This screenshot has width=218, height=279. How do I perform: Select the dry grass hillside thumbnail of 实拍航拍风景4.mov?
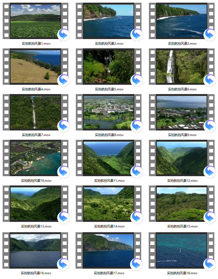coord(35,66)
